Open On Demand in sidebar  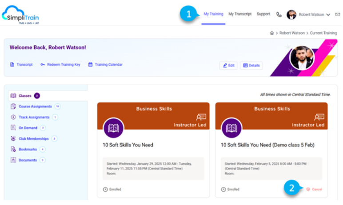pyautogui.click(x=28, y=128)
